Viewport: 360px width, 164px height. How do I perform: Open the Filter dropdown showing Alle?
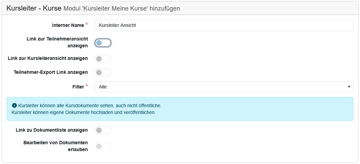(221, 87)
